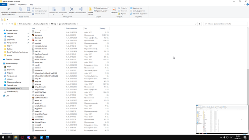The height and width of the screenshot is (140, 249).
Task: Open the quick access toolbar customize arrow
Action: 7,20
